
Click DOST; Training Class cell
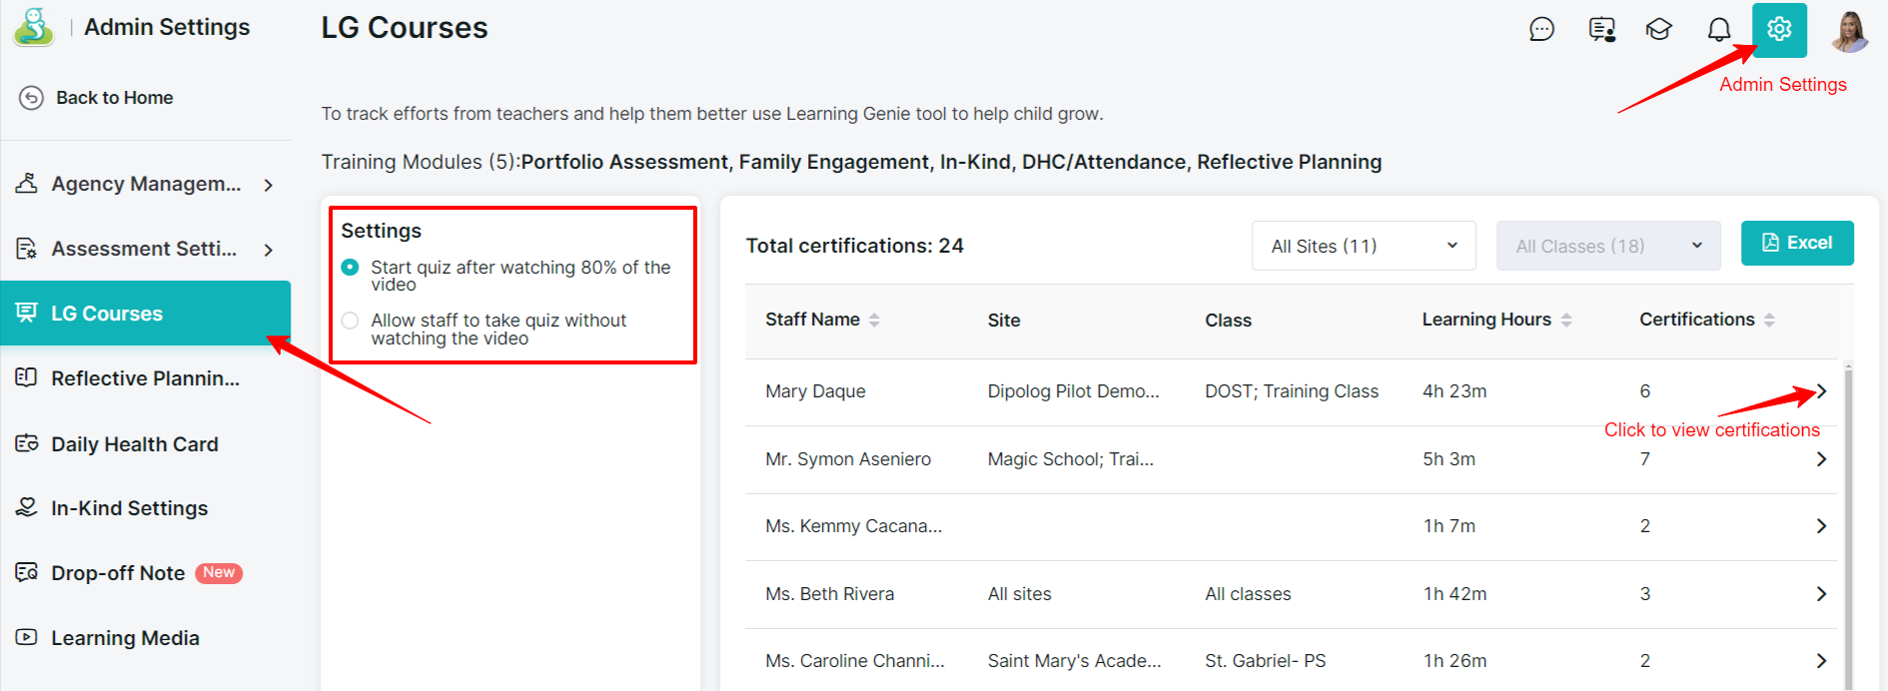point(1292,391)
